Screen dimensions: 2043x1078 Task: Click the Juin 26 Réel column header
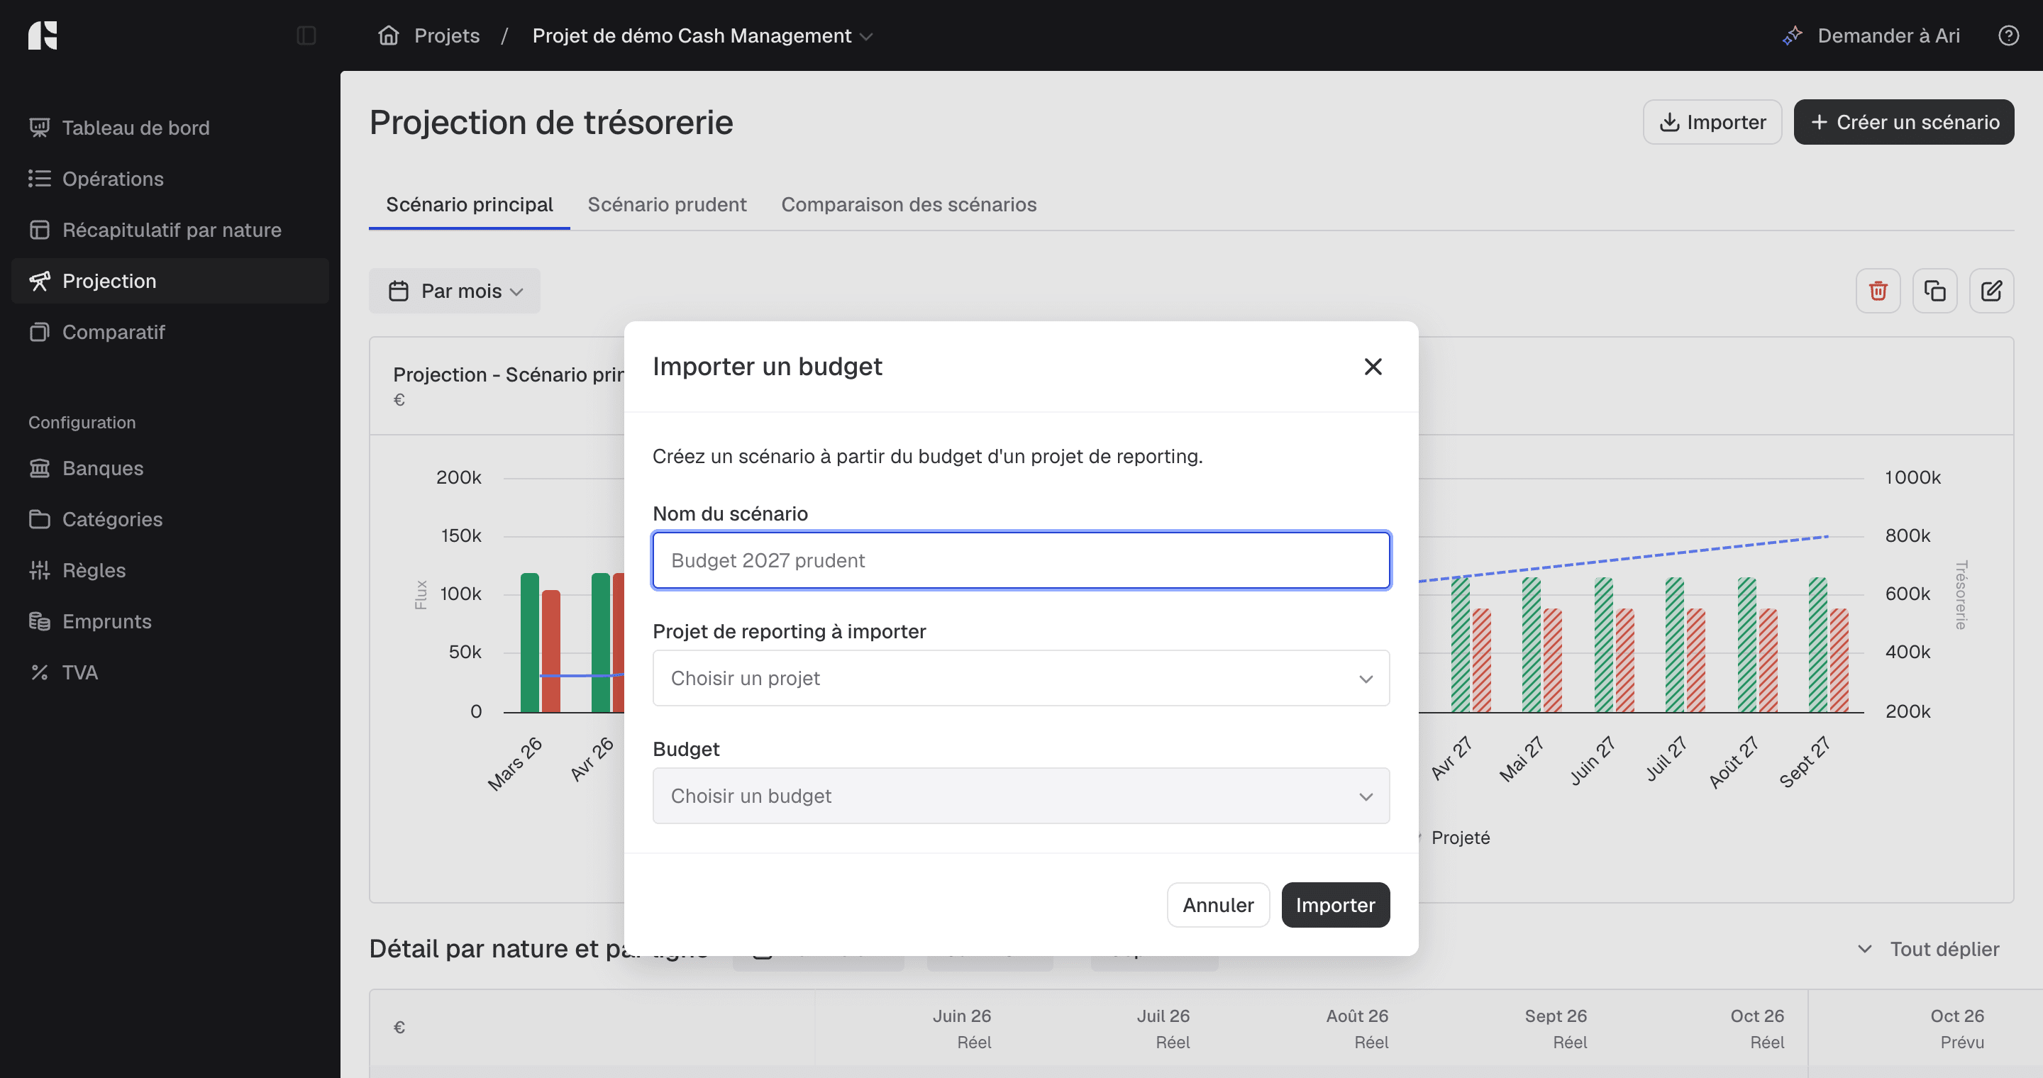pos(961,1029)
